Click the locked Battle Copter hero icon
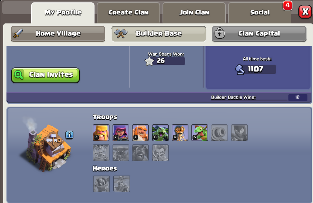Viewport: 313px width, 203px height. point(122,184)
